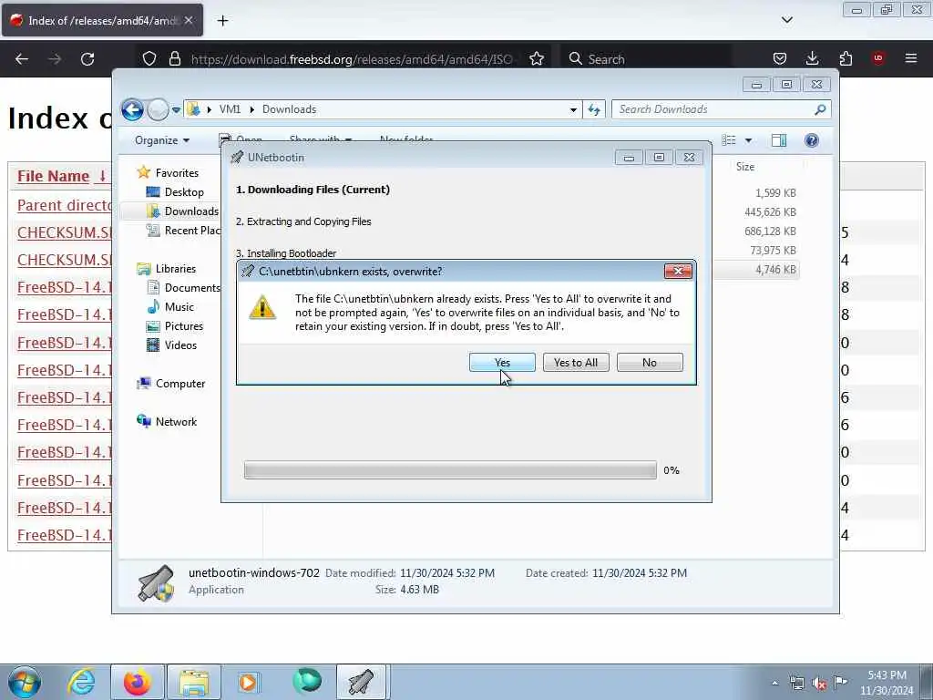Click the site padlock icon
This screenshot has height=700, width=933.
[x=174, y=59]
